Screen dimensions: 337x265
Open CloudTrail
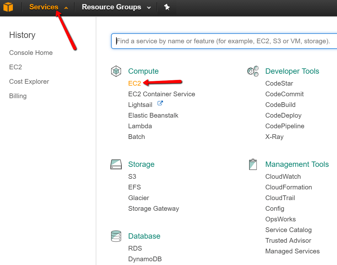[x=280, y=198]
